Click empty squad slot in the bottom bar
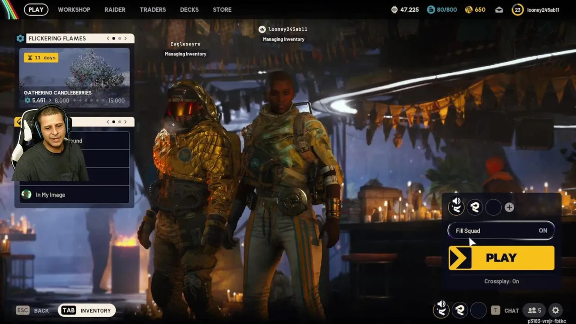This screenshot has height=324, width=576. (x=478, y=310)
